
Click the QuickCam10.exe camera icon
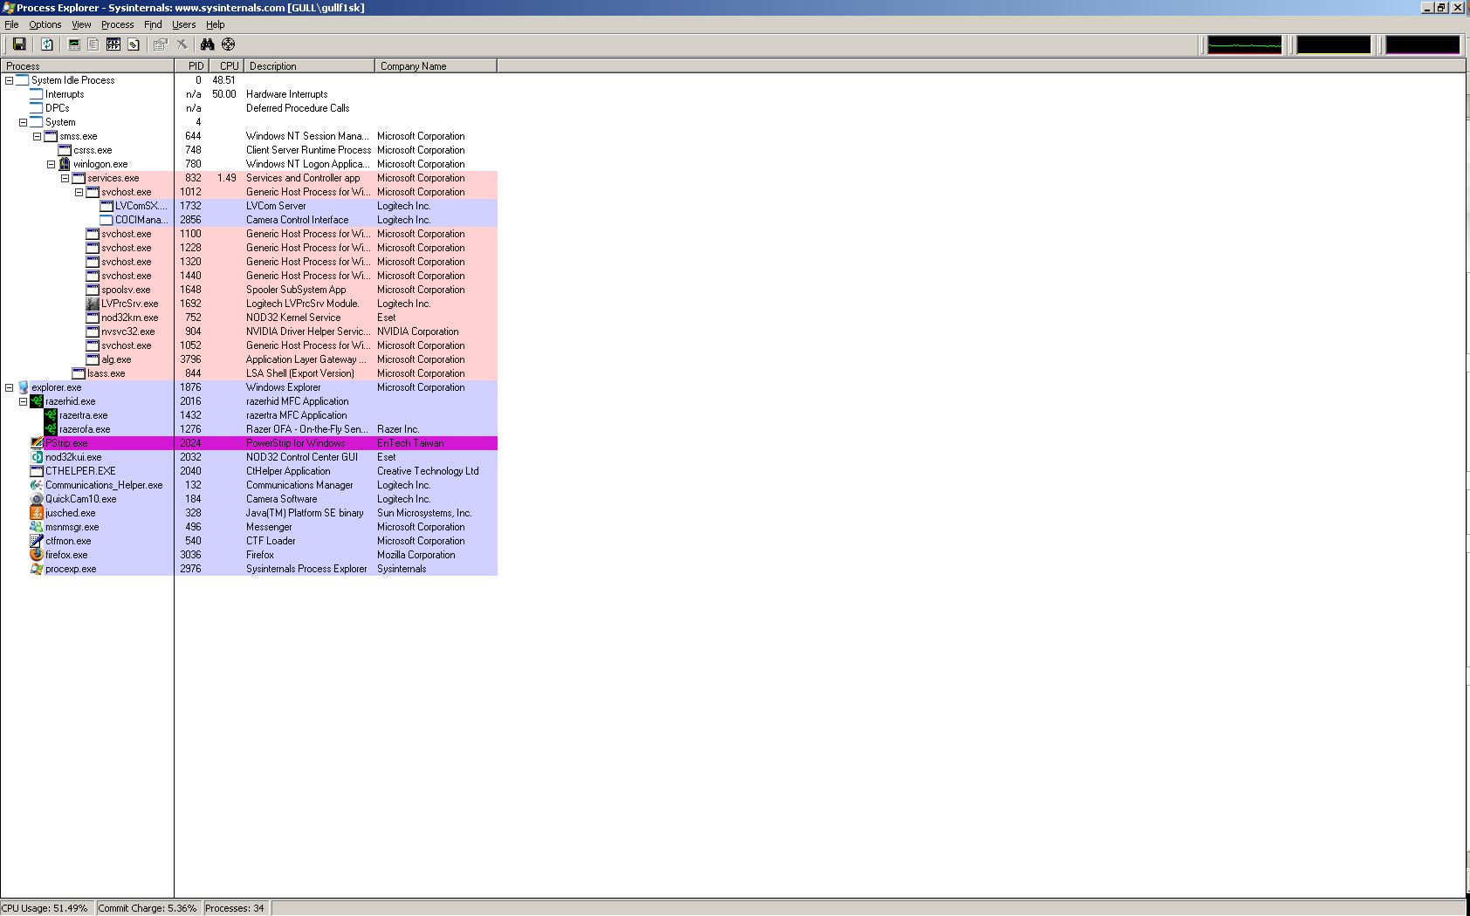(37, 499)
